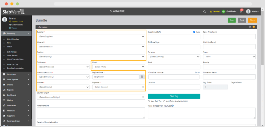Viewport: 265px width, 127px height.
Task: Open List of Slabs menu item
Action: tap(12, 52)
